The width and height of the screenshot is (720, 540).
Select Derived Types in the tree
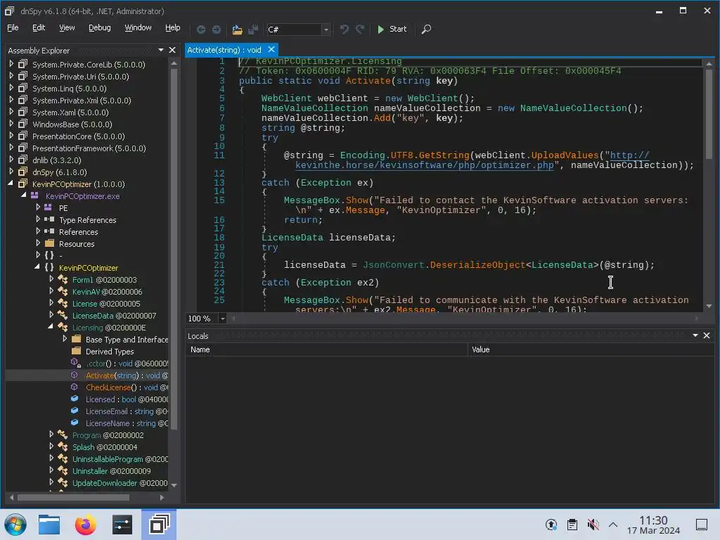click(110, 352)
